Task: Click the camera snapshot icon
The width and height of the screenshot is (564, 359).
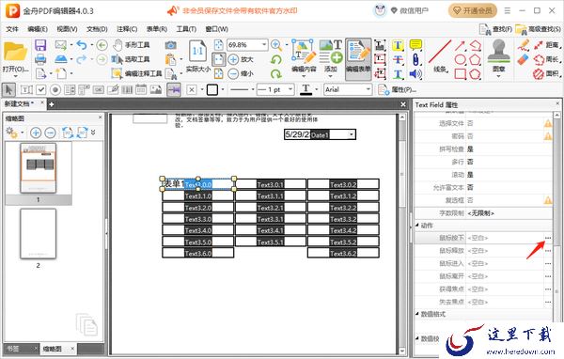Action: [x=170, y=45]
